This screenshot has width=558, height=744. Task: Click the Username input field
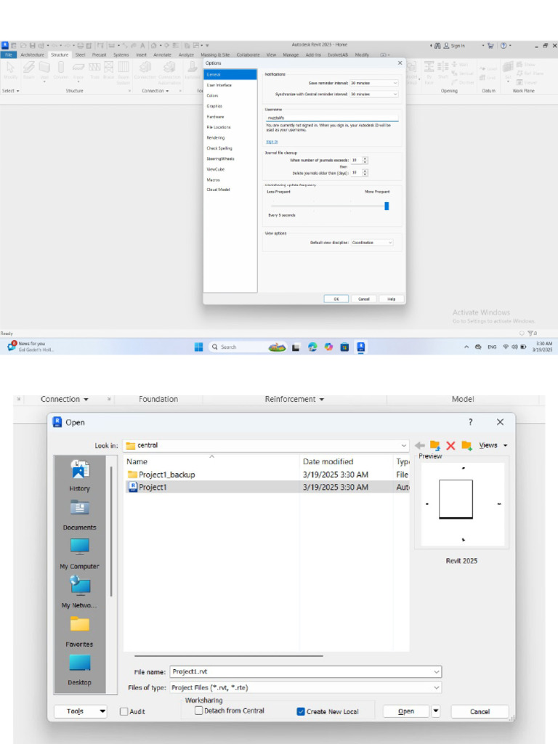point(331,118)
